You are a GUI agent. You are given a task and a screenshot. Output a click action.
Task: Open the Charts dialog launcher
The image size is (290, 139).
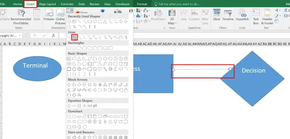click(164, 28)
